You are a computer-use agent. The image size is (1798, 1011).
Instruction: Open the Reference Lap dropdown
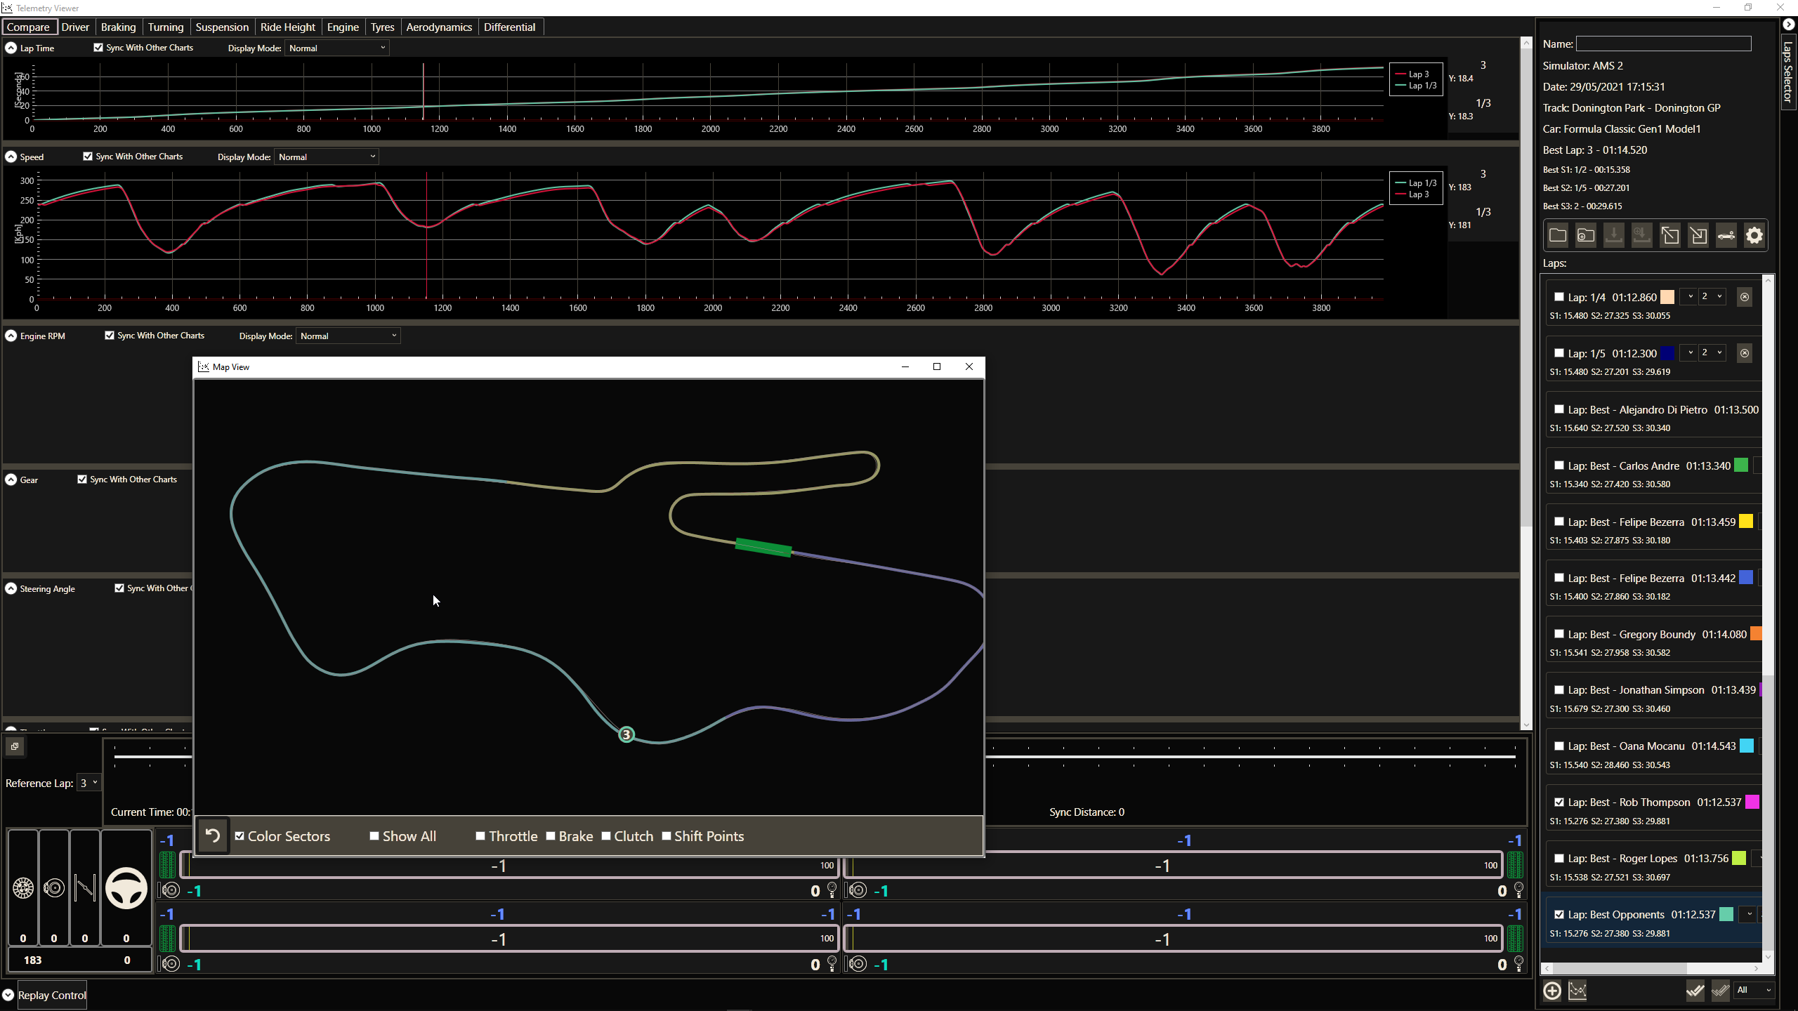pos(88,783)
